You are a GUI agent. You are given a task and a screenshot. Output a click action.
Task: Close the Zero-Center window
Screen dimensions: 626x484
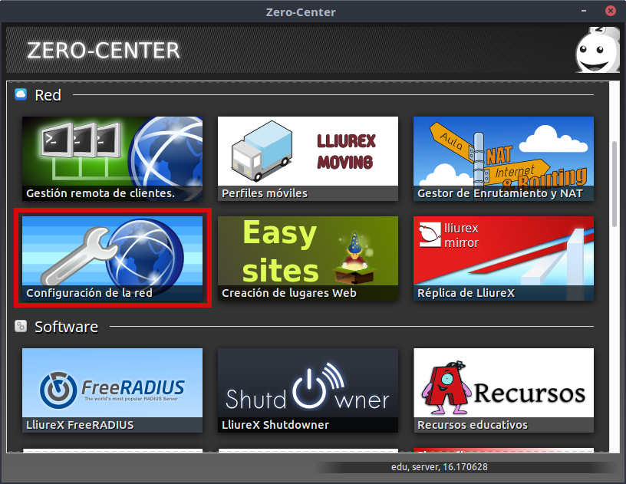tap(611, 12)
